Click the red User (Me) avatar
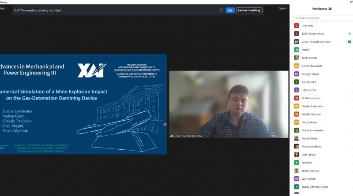The image size is (353, 196). [297, 26]
